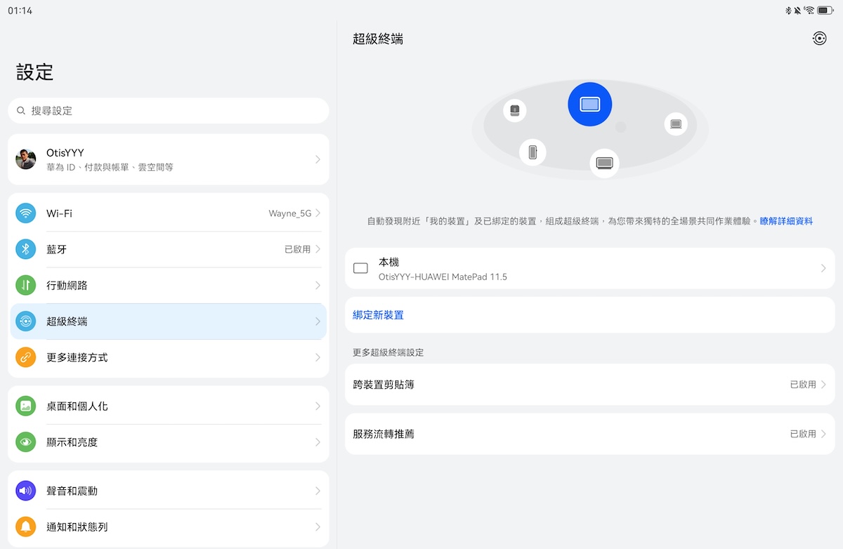Expand 本機 device details chevron
This screenshot has height=549, width=843.
pyautogui.click(x=823, y=268)
